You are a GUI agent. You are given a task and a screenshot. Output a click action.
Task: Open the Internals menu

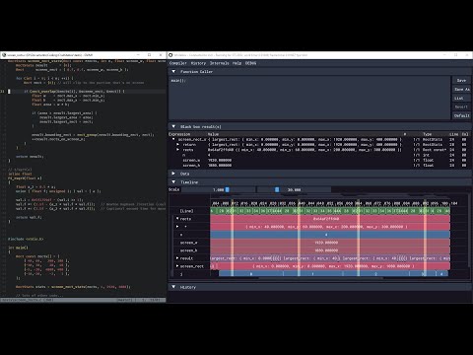220,63
